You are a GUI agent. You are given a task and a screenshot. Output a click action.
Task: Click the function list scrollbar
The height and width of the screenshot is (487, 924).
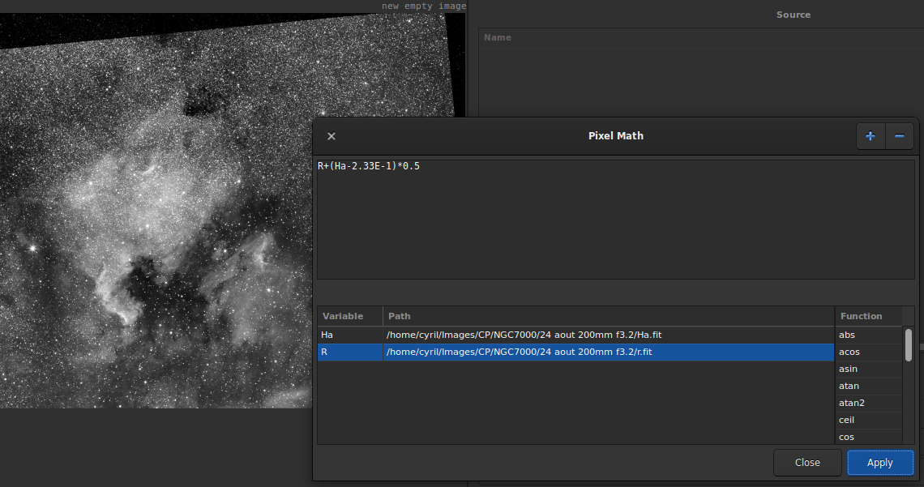908,345
